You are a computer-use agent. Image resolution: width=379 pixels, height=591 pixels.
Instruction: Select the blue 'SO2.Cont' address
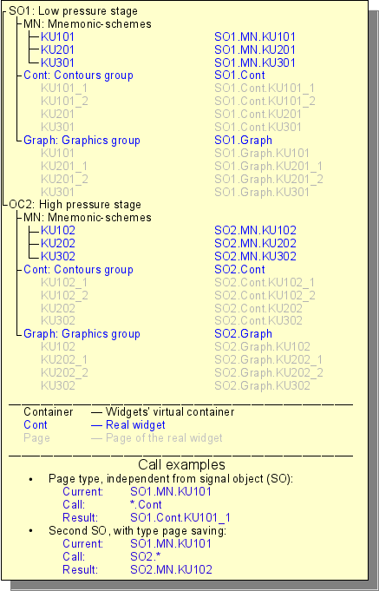pos(239,270)
